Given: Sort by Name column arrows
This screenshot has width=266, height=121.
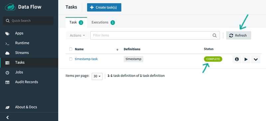Looking at the screenshot, I should point(117,49).
